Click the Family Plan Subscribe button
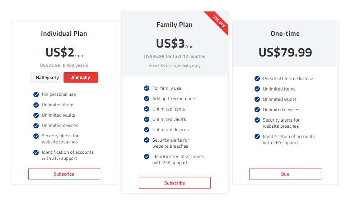Image resolution: width=350 pixels, height=201 pixels. point(174,183)
